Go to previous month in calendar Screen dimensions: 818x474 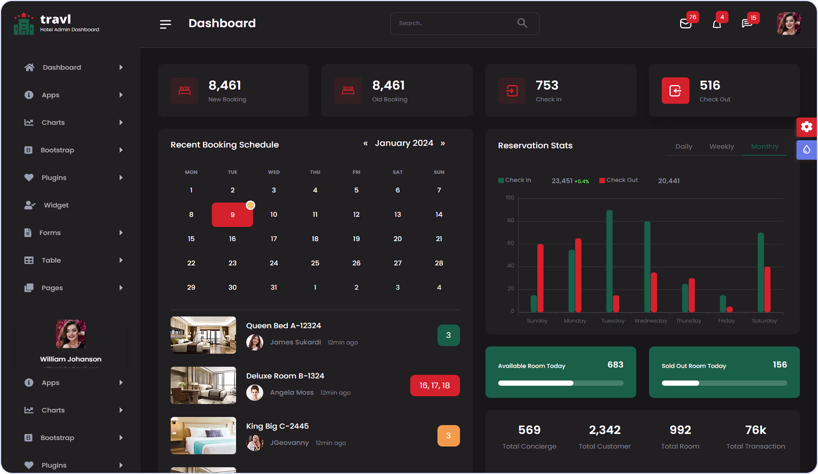(365, 143)
